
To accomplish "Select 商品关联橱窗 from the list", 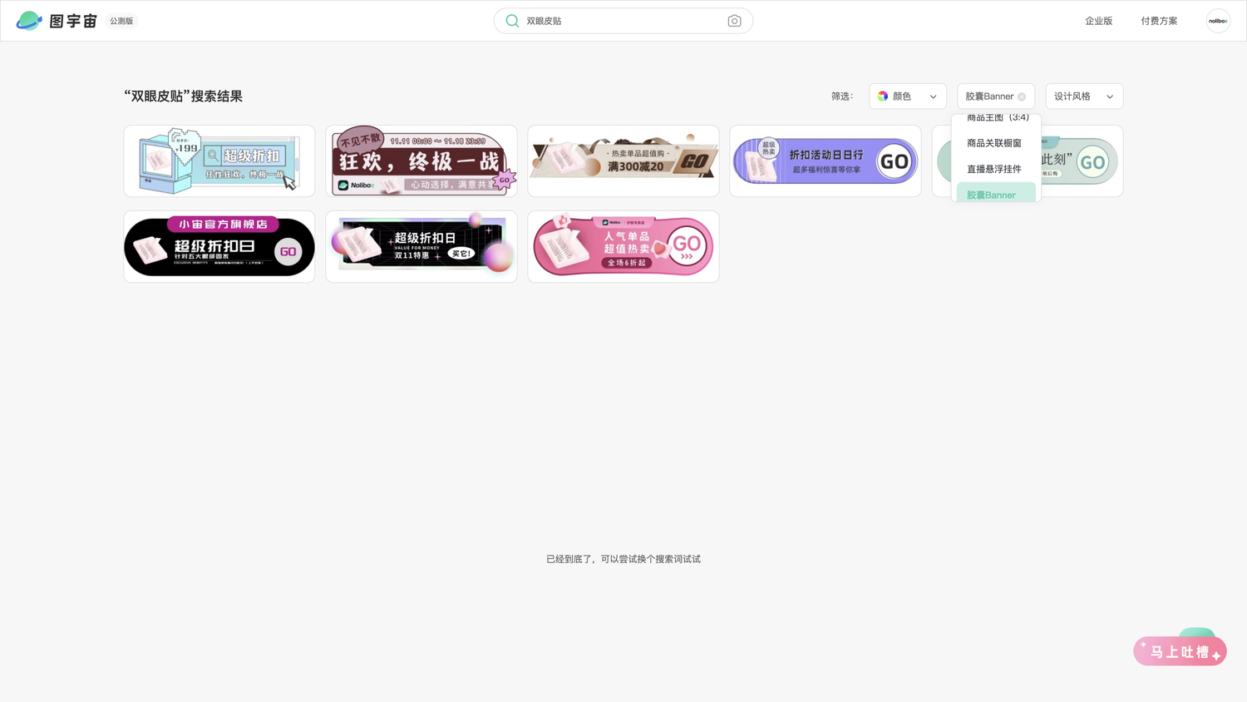I will (x=994, y=143).
